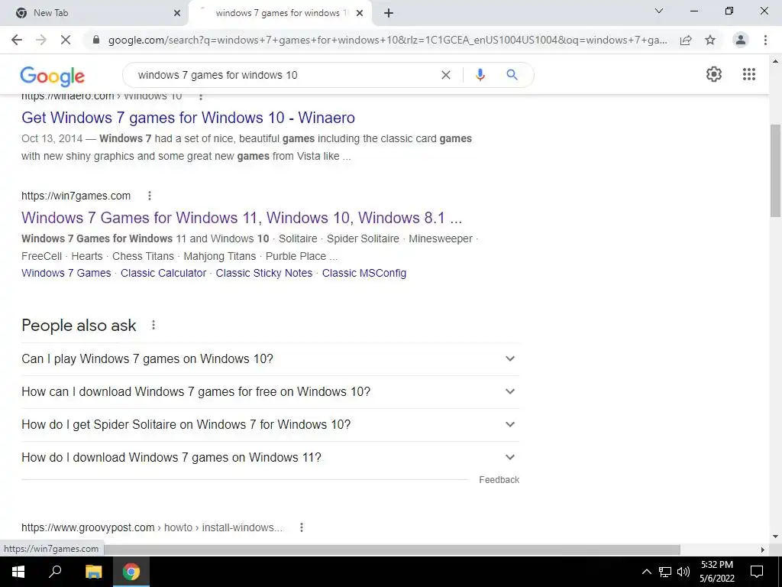Start voice search with the microphone icon
Image resolution: width=782 pixels, height=587 pixels.
480,75
